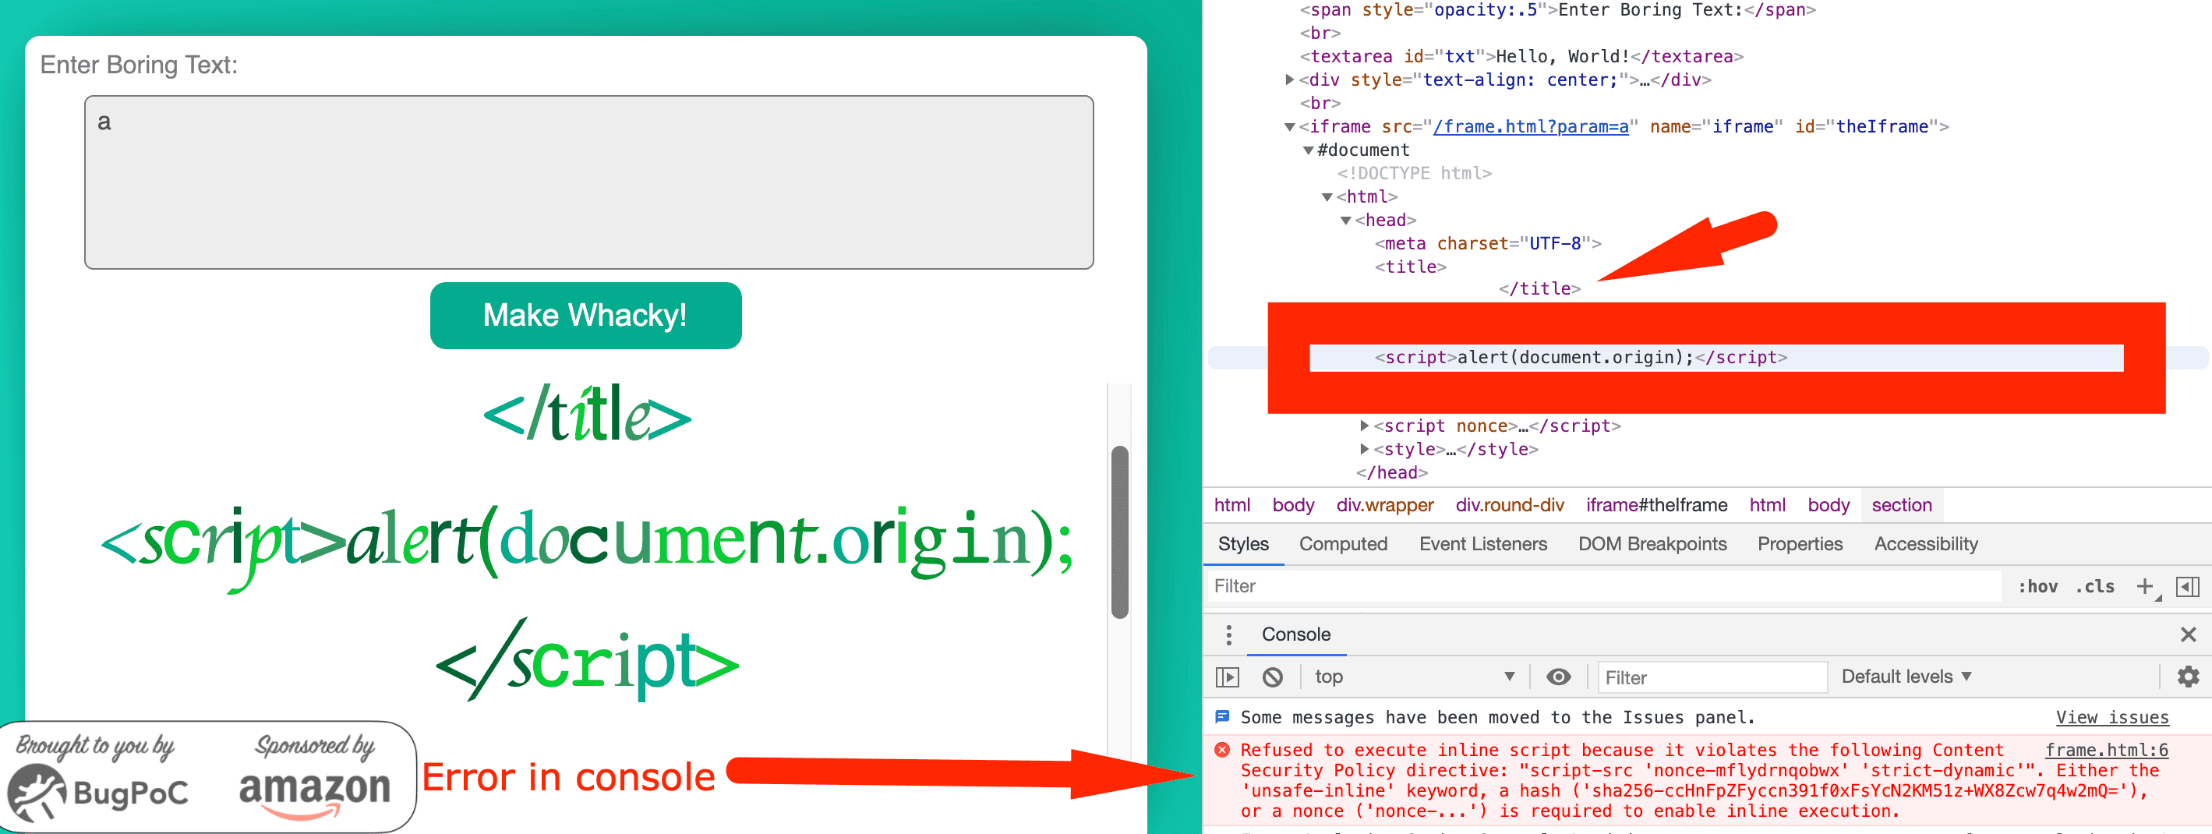2212x834 pixels.
Task: Toggle element state with the :hov control
Action: tap(2037, 586)
